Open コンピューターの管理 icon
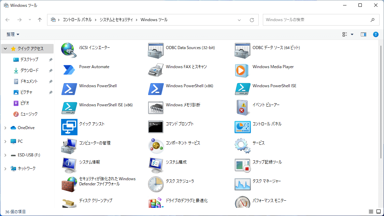Viewport: 384px width, 216px height. (x=69, y=146)
